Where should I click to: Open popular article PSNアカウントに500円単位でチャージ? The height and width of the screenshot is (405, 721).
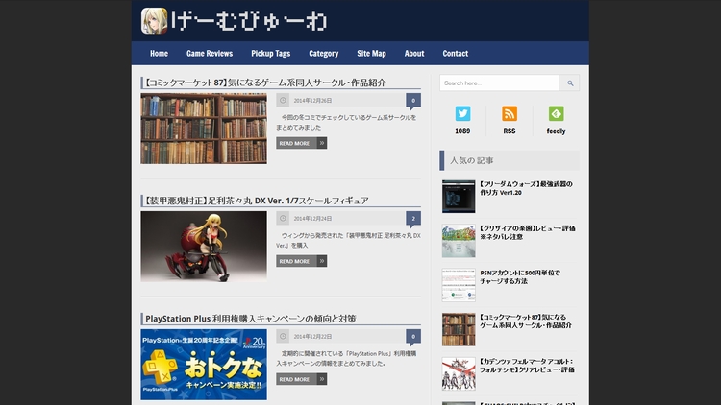point(519,277)
